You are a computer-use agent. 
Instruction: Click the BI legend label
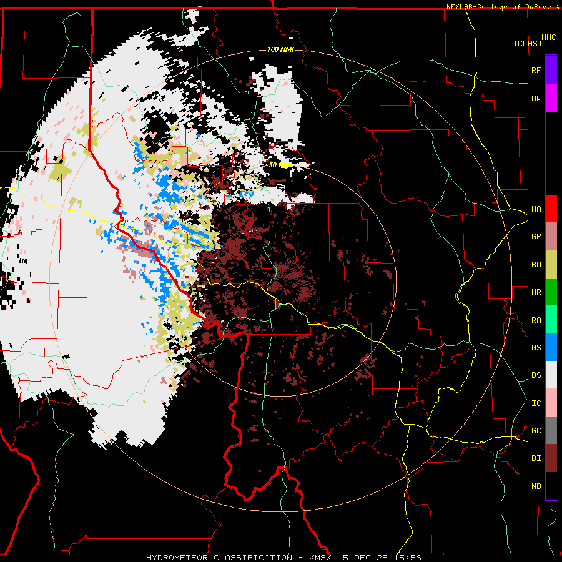536,458
